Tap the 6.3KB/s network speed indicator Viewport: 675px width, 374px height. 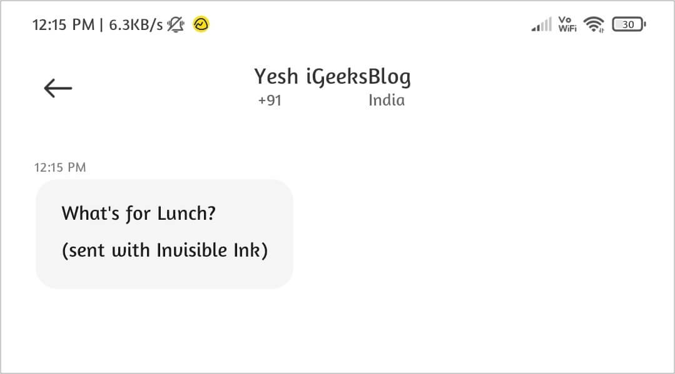coord(136,25)
